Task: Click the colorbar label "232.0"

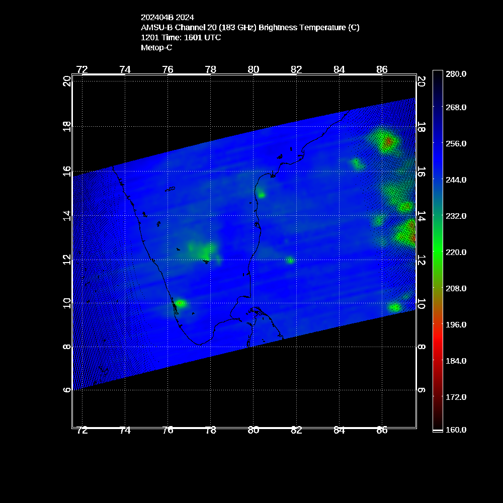Action: [x=456, y=216]
